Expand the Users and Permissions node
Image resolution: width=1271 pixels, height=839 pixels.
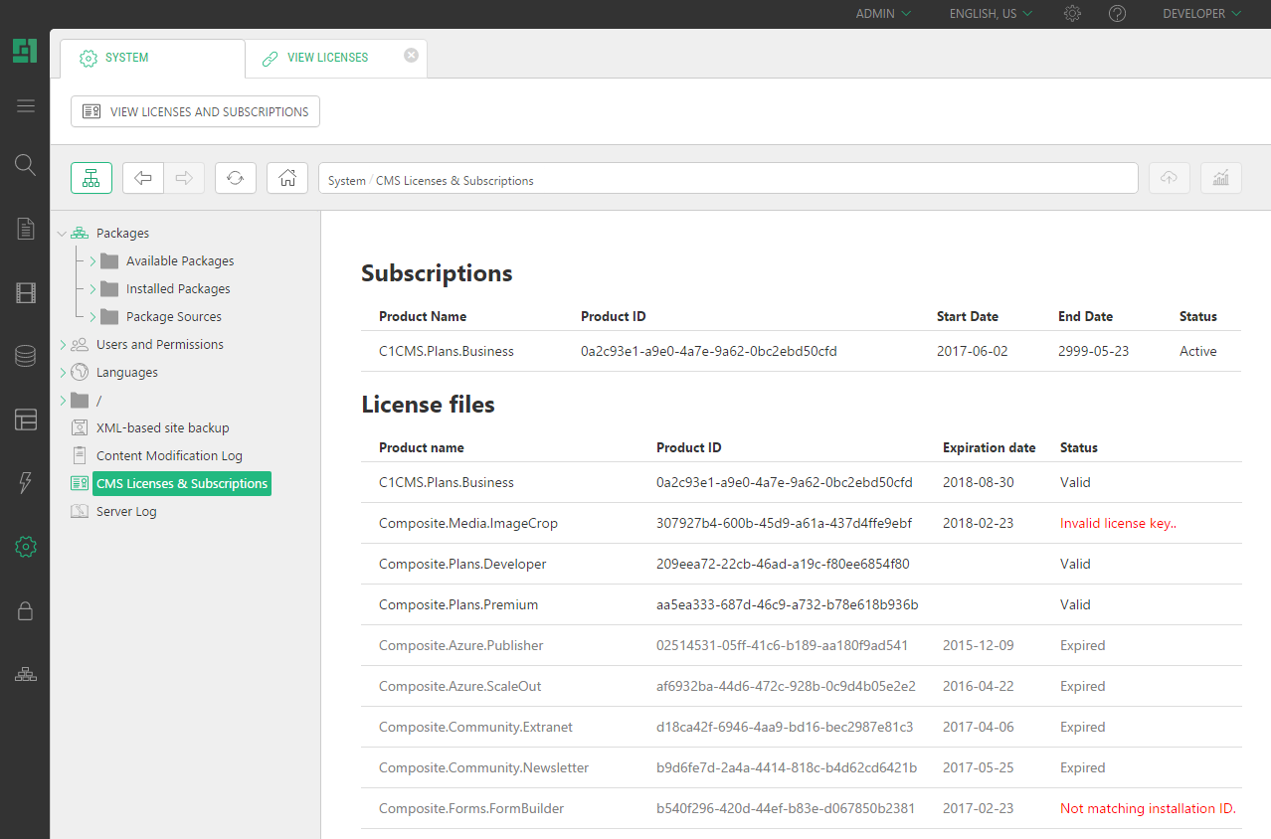click(x=63, y=345)
